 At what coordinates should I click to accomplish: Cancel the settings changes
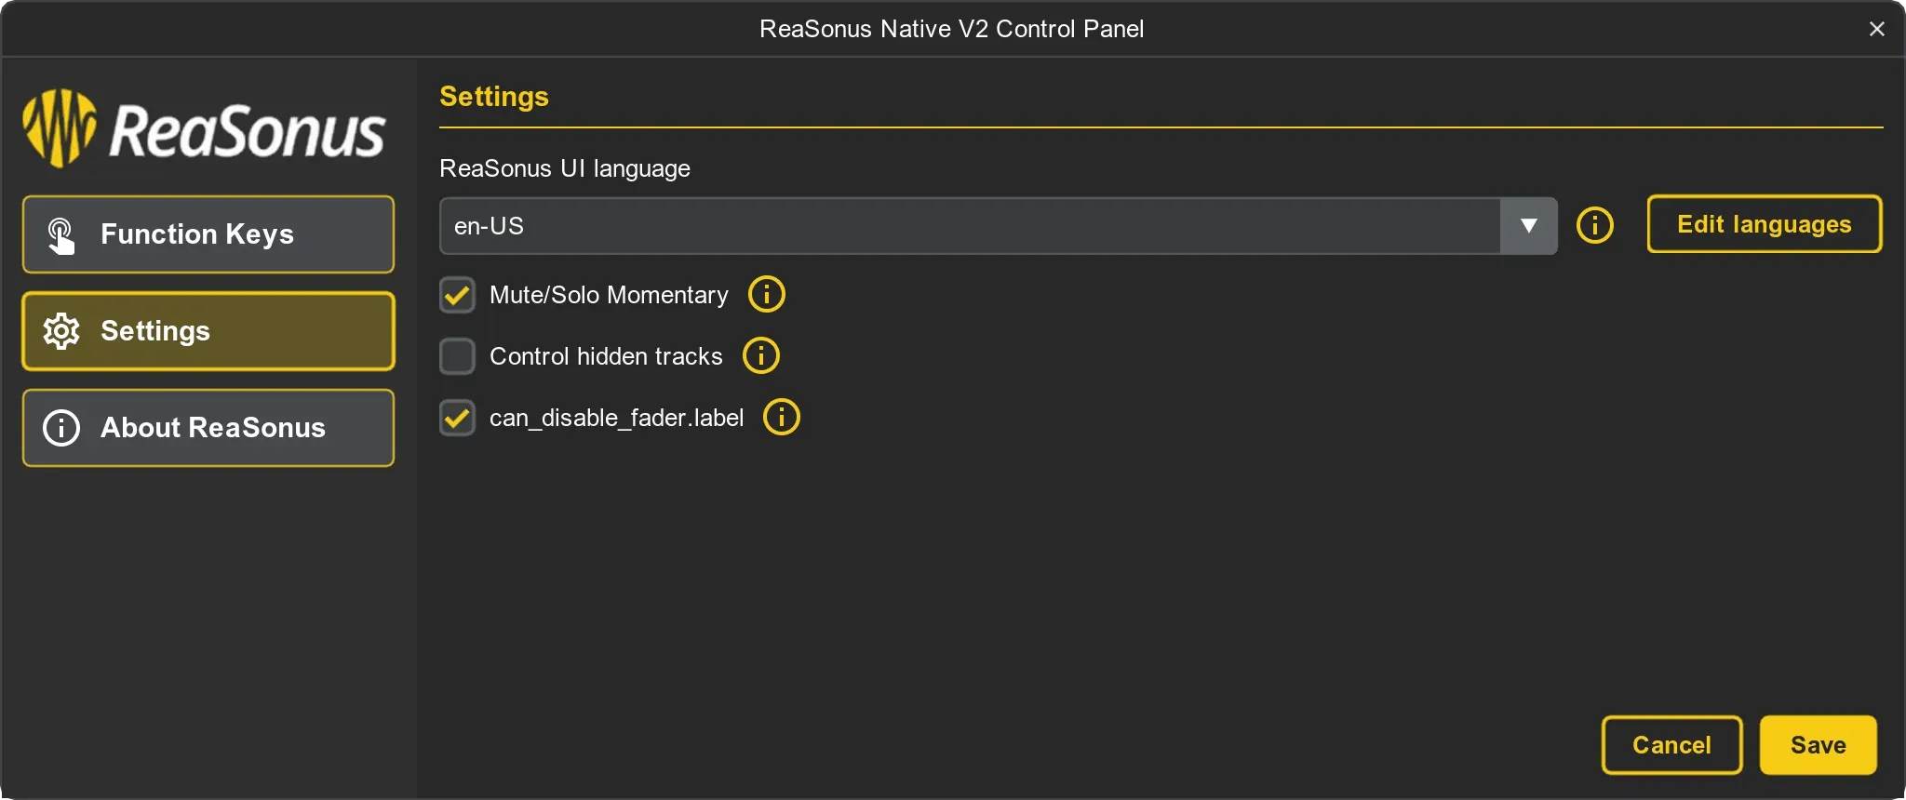coord(1671,745)
